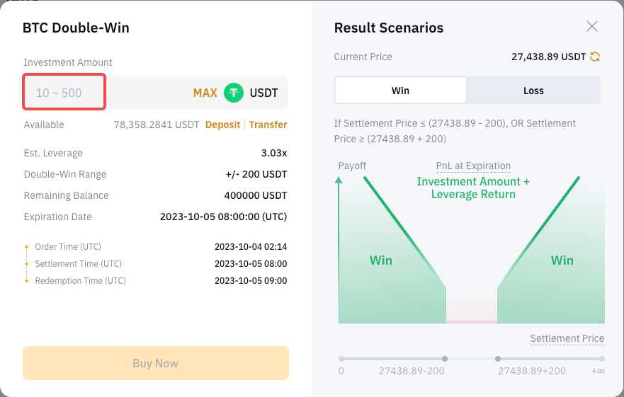The image size is (624, 397).
Task: Click the PnL at Expiration label
Action: [x=473, y=166]
